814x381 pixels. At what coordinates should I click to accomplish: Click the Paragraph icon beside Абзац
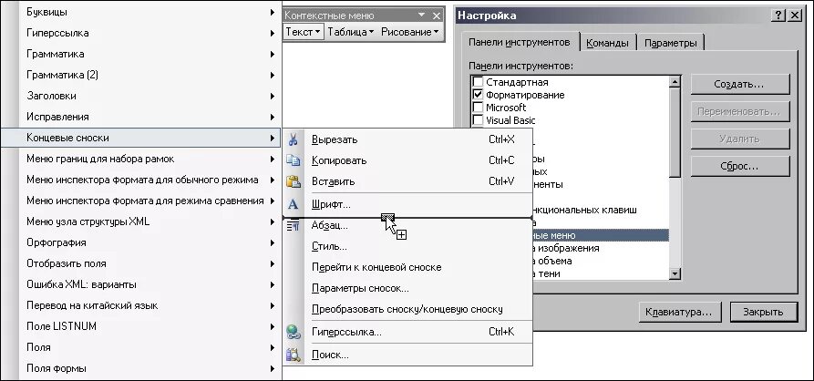click(294, 225)
